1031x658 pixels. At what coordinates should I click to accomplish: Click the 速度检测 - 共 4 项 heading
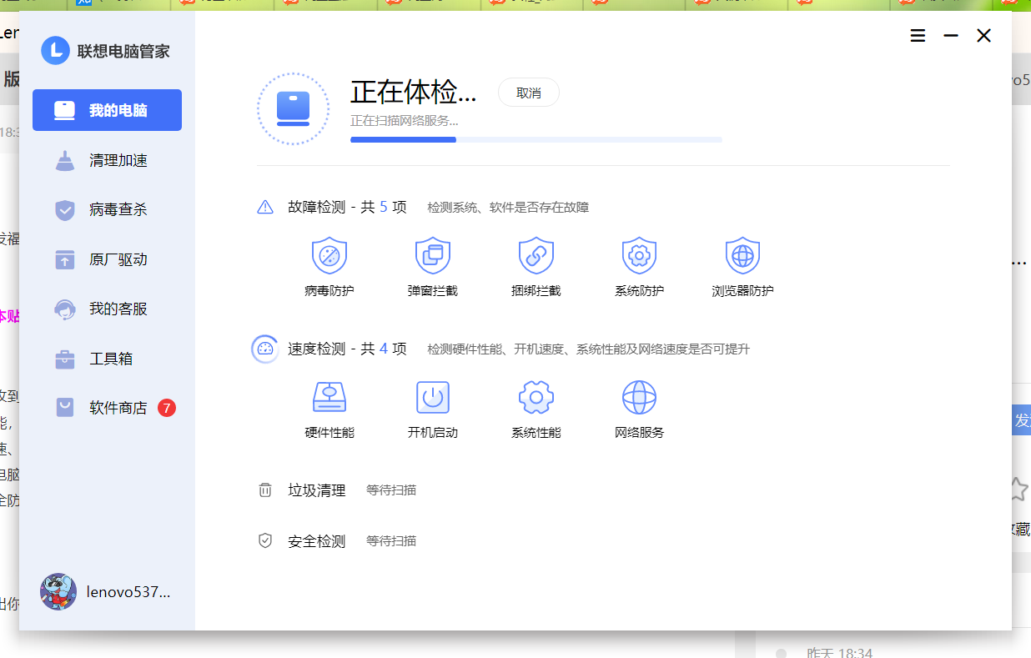coord(348,349)
